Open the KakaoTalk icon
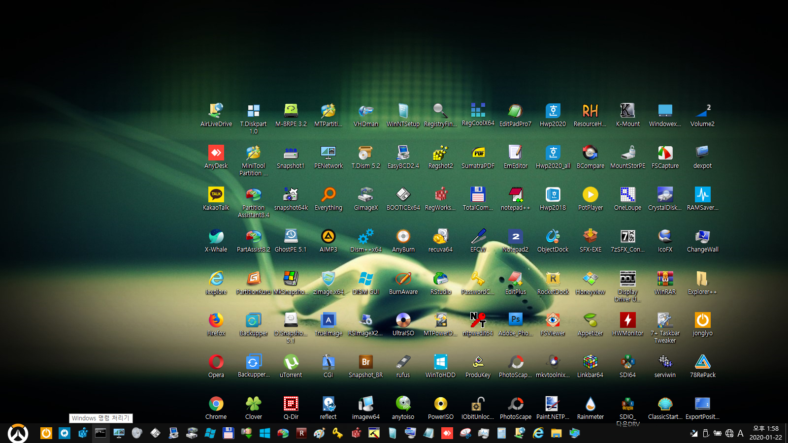Image resolution: width=788 pixels, height=443 pixels. (x=216, y=199)
